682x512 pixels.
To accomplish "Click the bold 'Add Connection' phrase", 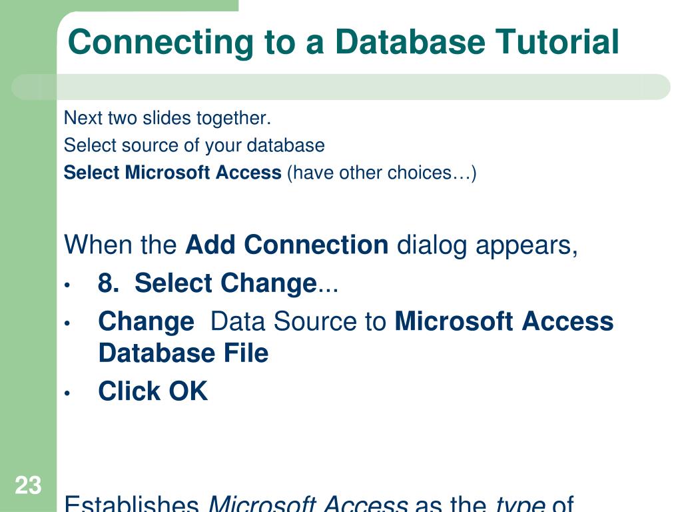I will pyautogui.click(x=286, y=244).
